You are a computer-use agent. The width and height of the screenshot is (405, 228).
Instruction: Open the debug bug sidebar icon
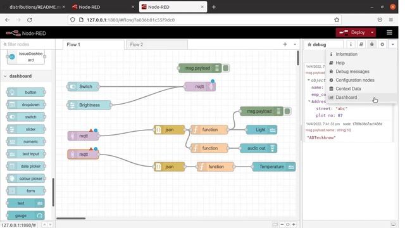click(x=371, y=44)
